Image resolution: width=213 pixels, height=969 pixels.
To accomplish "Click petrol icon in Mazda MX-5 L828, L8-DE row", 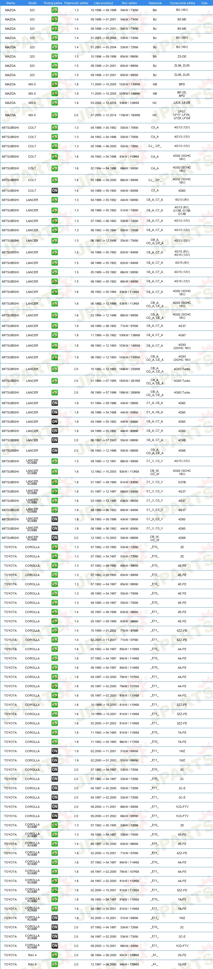I will [54, 103].
